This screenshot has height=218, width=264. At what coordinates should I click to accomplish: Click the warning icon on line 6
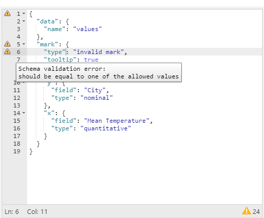tap(7, 51)
